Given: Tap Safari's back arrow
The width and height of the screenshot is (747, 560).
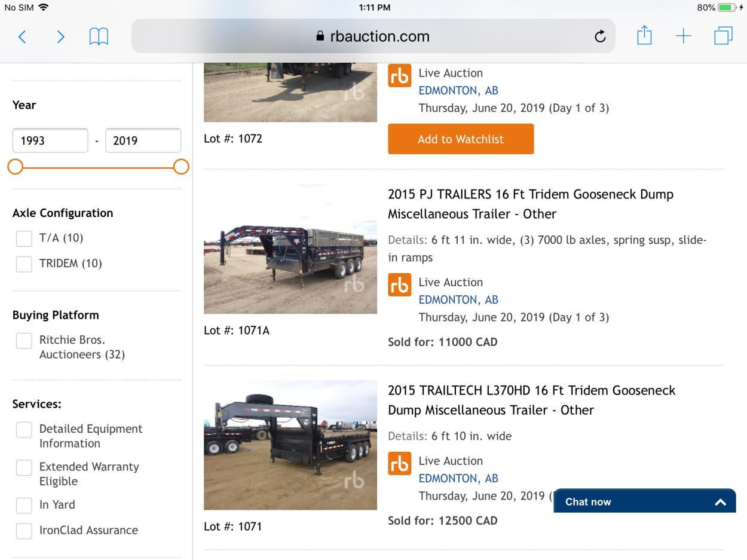Looking at the screenshot, I should (22, 37).
